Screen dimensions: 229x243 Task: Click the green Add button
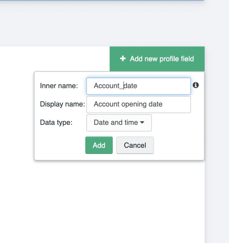[x=99, y=145]
